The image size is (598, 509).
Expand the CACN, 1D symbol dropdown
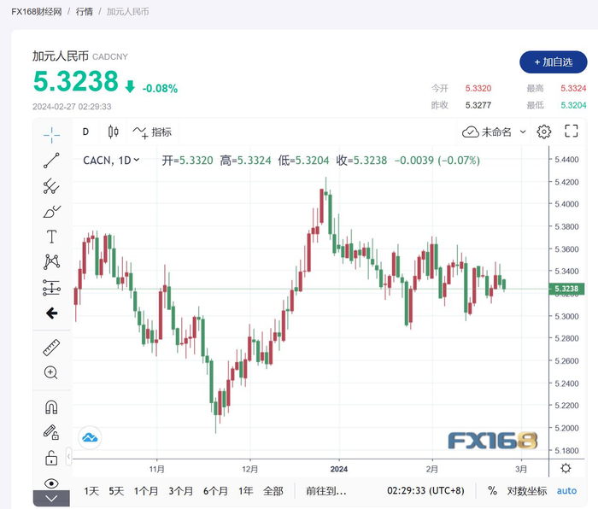pyautogui.click(x=136, y=161)
